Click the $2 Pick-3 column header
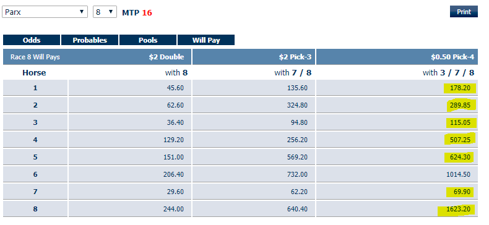This screenshot has width=489, height=225. (295, 57)
